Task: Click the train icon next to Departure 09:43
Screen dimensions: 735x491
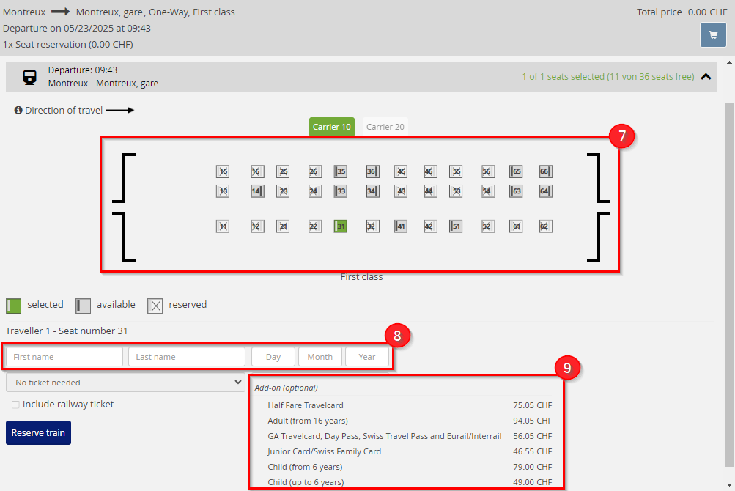Action: (29, 77)
